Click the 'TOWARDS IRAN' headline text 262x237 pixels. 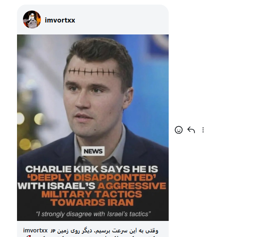click(92, 202)
